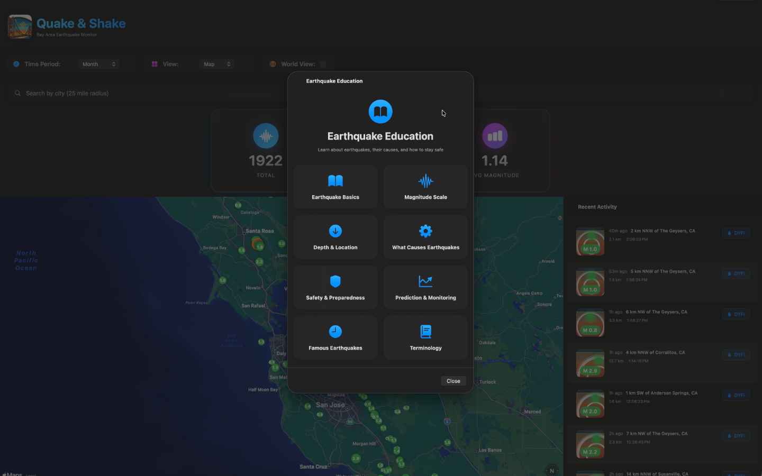Select "6 km NW of The Geysers, CA" entry
This screenshot has width=762, height=476.
pos(656,312)
